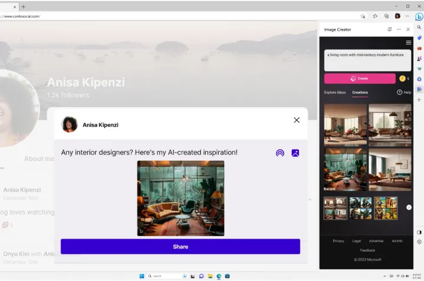Open the Windows Start menu

tap(142, 276)
